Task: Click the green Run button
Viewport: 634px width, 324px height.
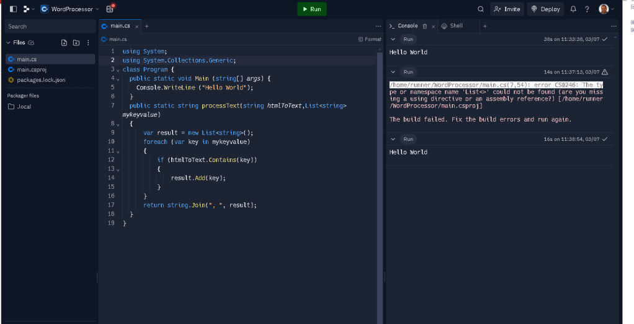Action: click(x=312, y=9)
